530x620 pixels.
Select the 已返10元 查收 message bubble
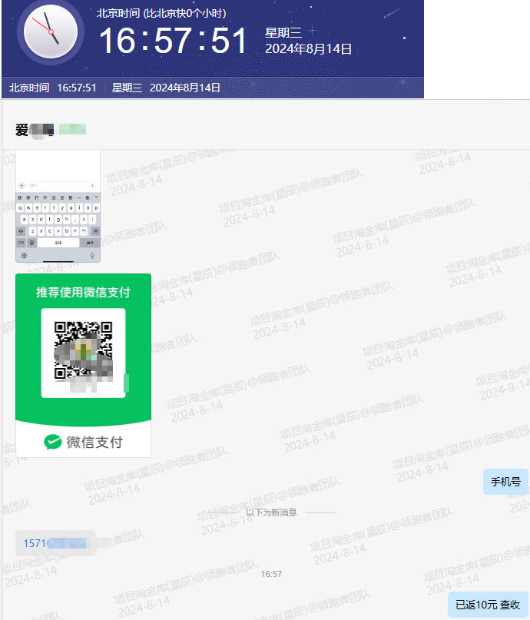488,605
